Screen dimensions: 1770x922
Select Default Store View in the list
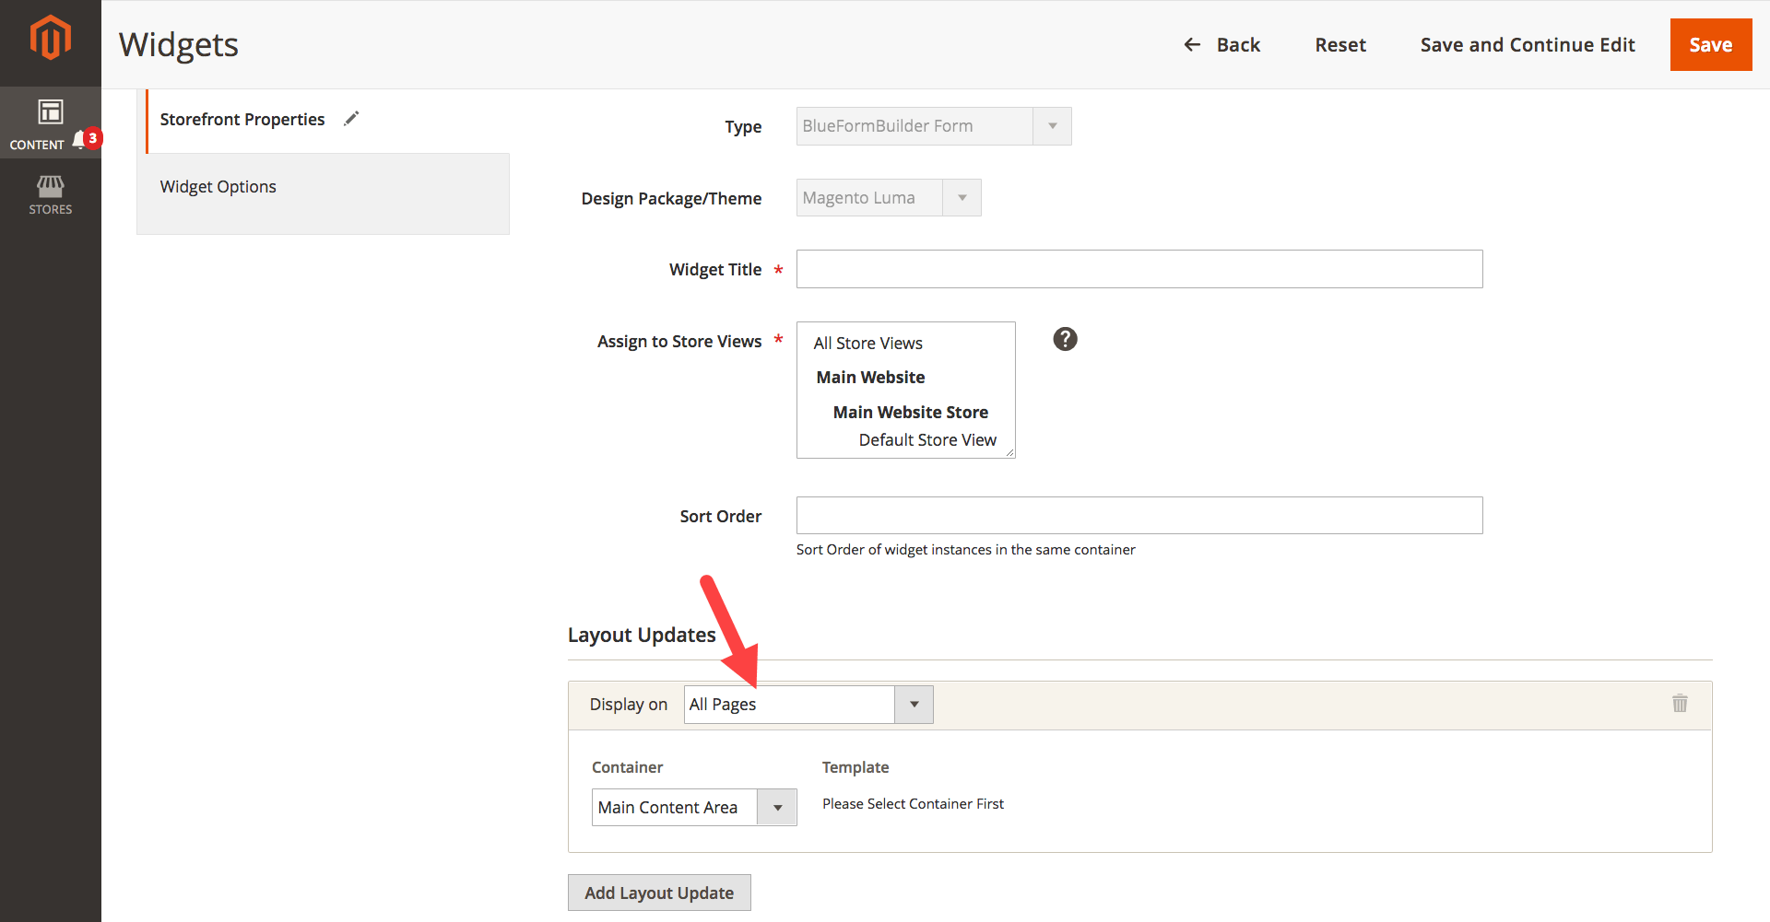pyautogui.click(x=926, y=439)
